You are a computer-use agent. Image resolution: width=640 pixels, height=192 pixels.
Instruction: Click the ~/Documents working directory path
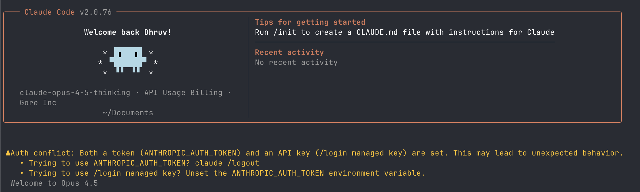pos(128,113)
